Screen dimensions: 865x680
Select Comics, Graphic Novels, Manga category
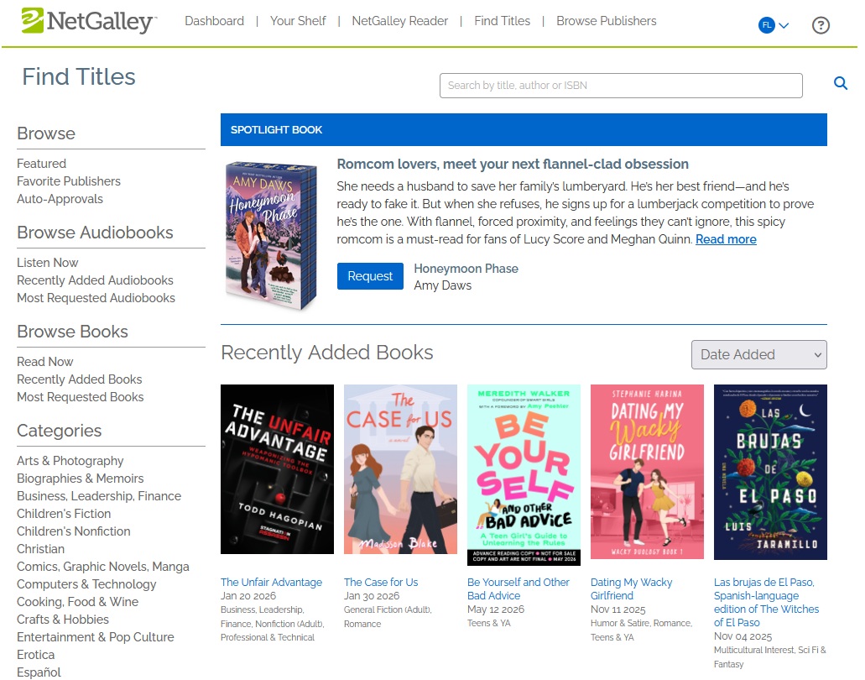coord(102,567)
